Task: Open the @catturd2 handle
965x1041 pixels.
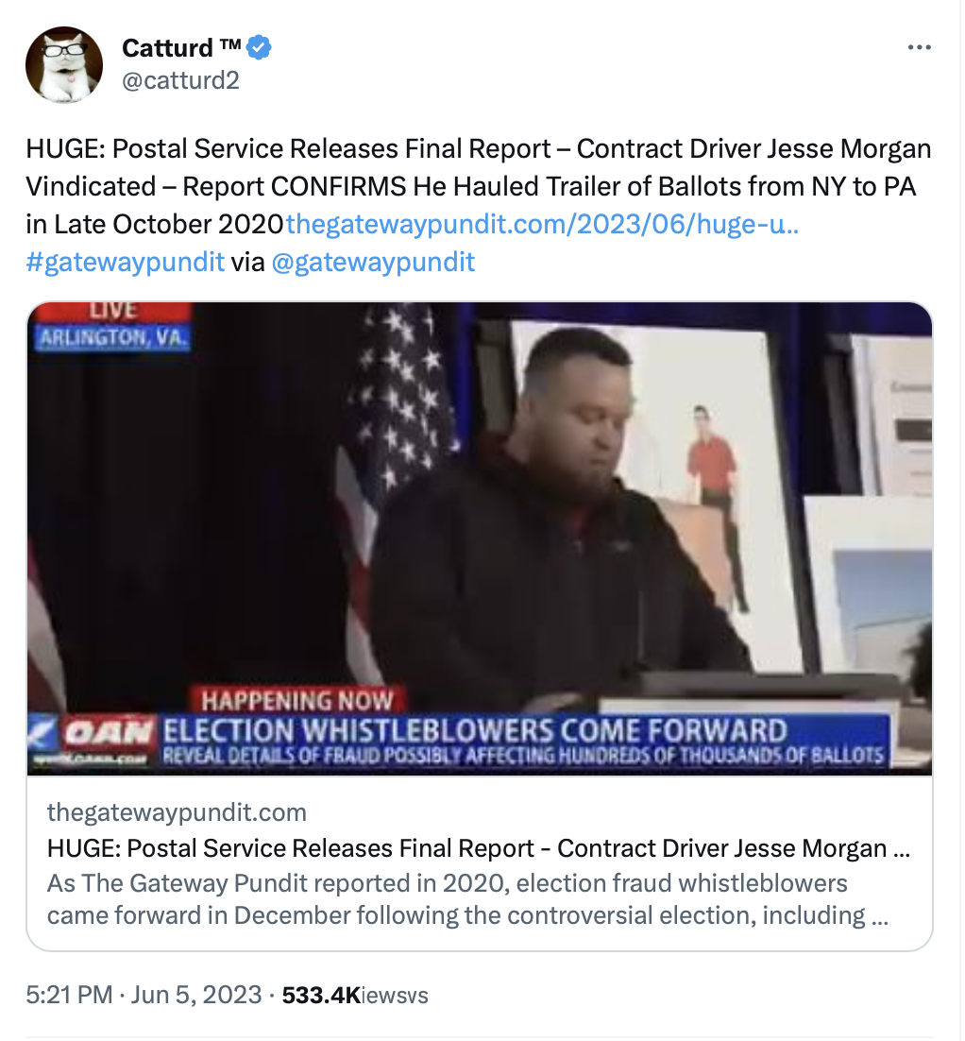Action: coord(180,80)
